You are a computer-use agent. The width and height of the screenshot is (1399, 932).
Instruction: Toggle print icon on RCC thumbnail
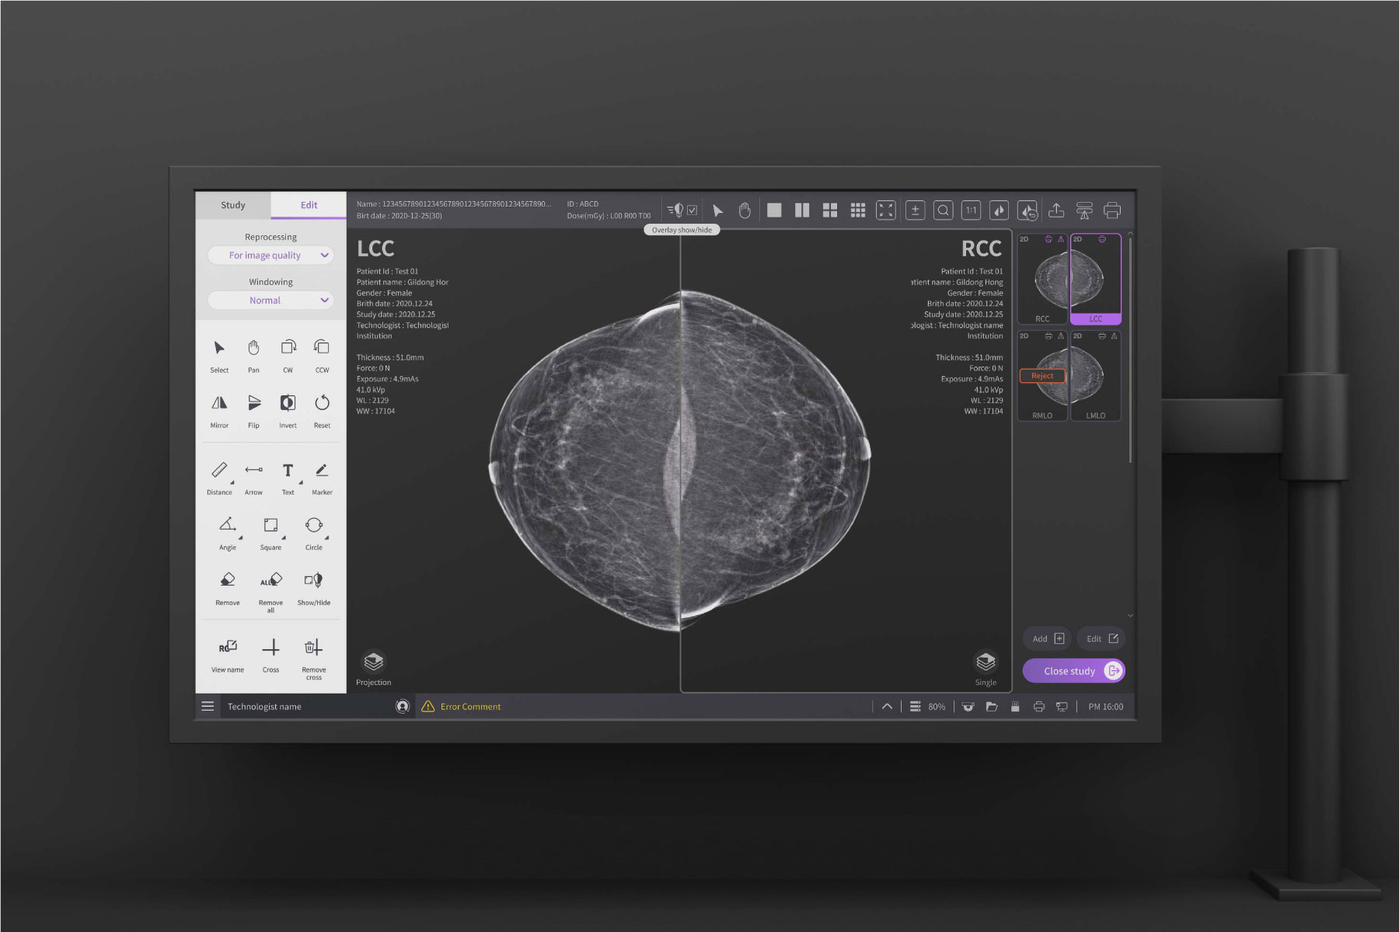[1048, 239]
